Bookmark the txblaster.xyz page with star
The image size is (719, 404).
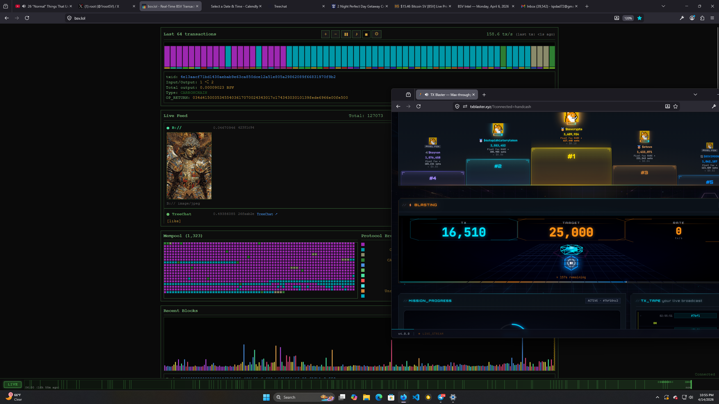point(675,106)
